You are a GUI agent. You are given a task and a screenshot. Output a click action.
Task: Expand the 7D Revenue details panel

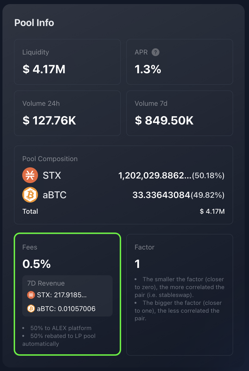tap(67, 296)
